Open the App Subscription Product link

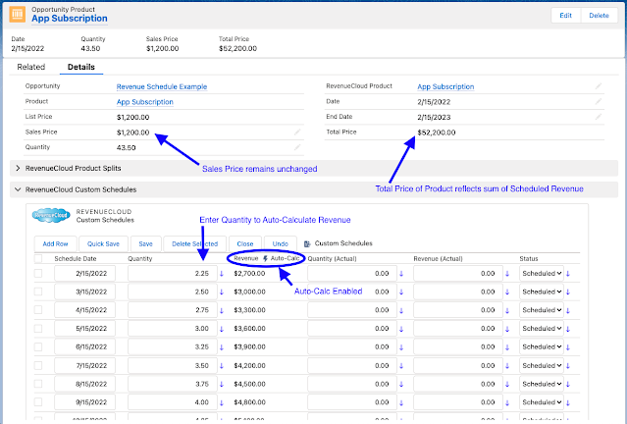point(145,102)
